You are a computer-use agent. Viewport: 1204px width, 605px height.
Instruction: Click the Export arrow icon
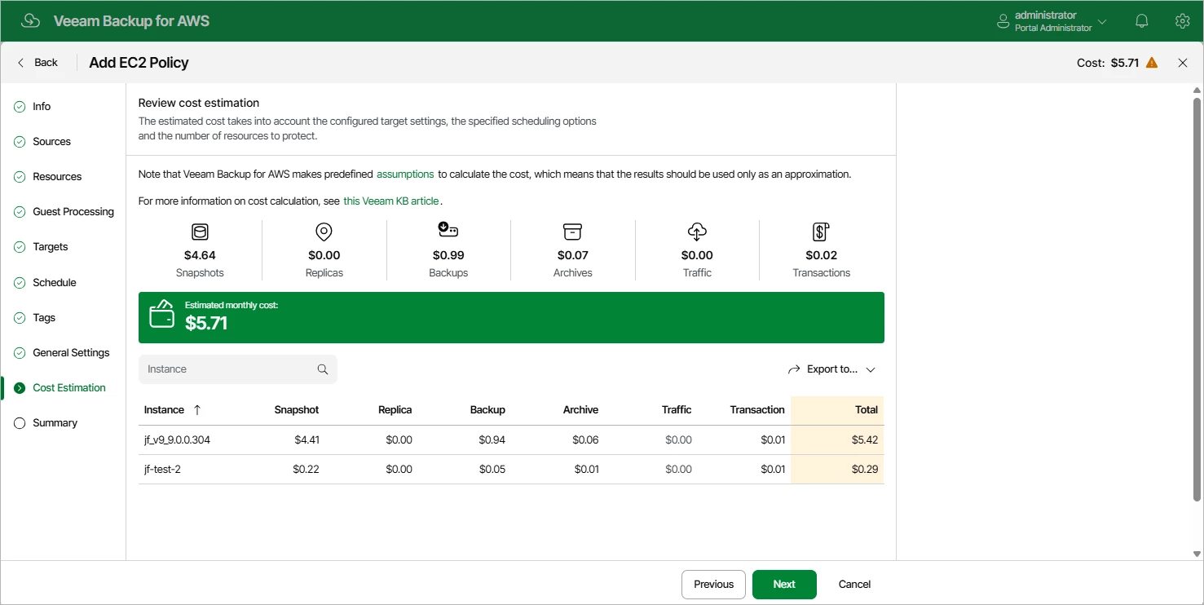click(x=794, y=369)
